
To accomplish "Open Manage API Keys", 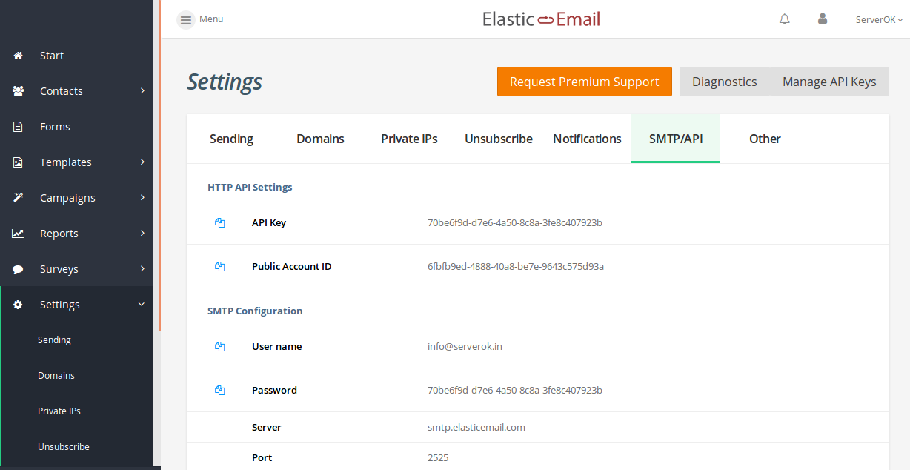I will pyautogui.click(x=829, y=82).
